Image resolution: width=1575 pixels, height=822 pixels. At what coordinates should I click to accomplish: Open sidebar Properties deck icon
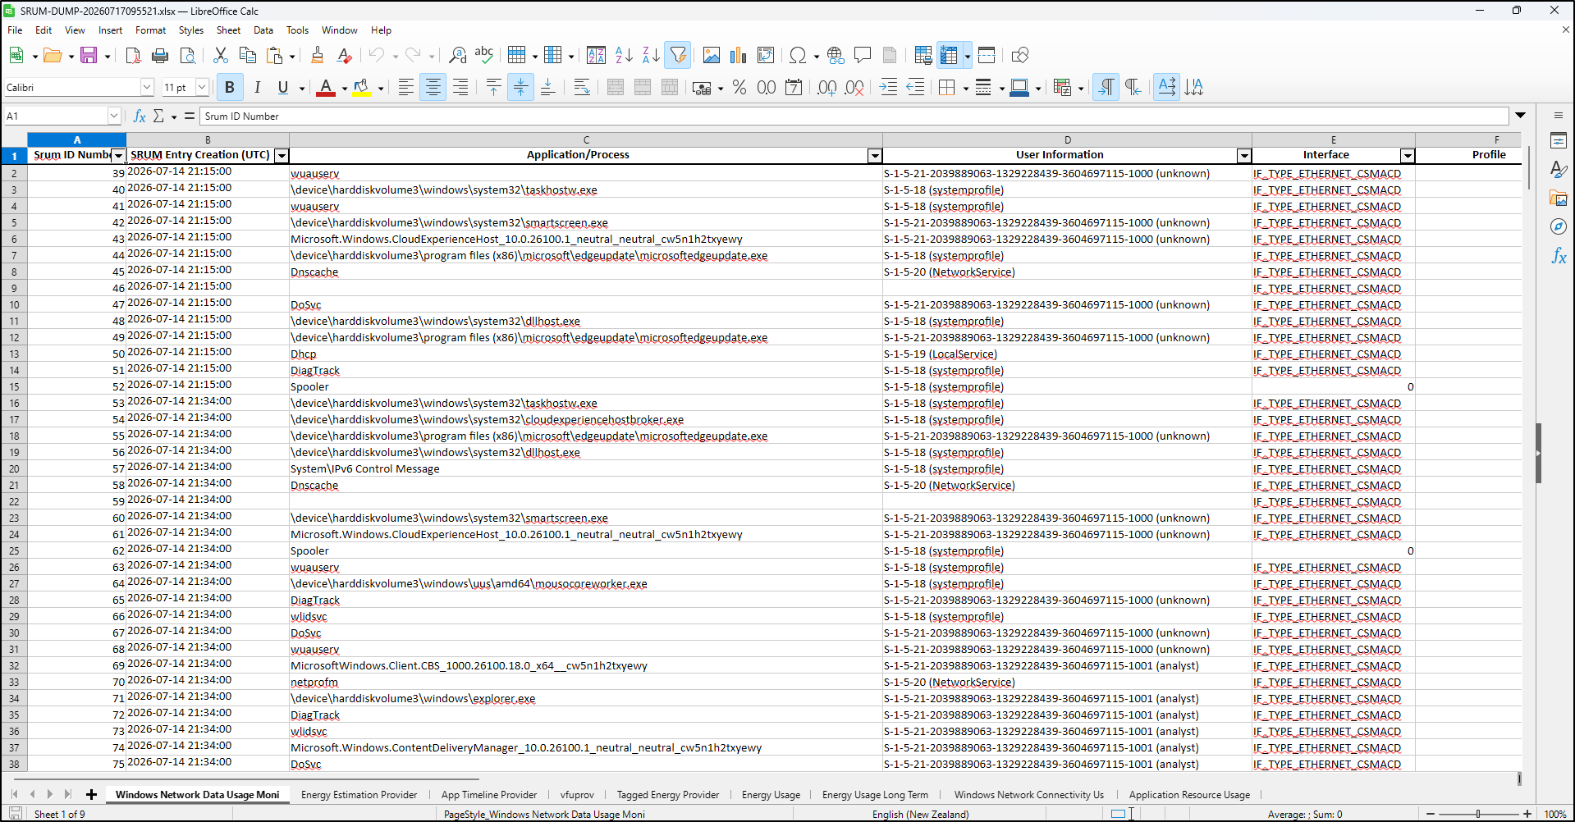coord(1559,141)
